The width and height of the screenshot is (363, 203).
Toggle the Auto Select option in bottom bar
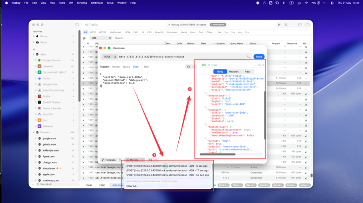118,185
